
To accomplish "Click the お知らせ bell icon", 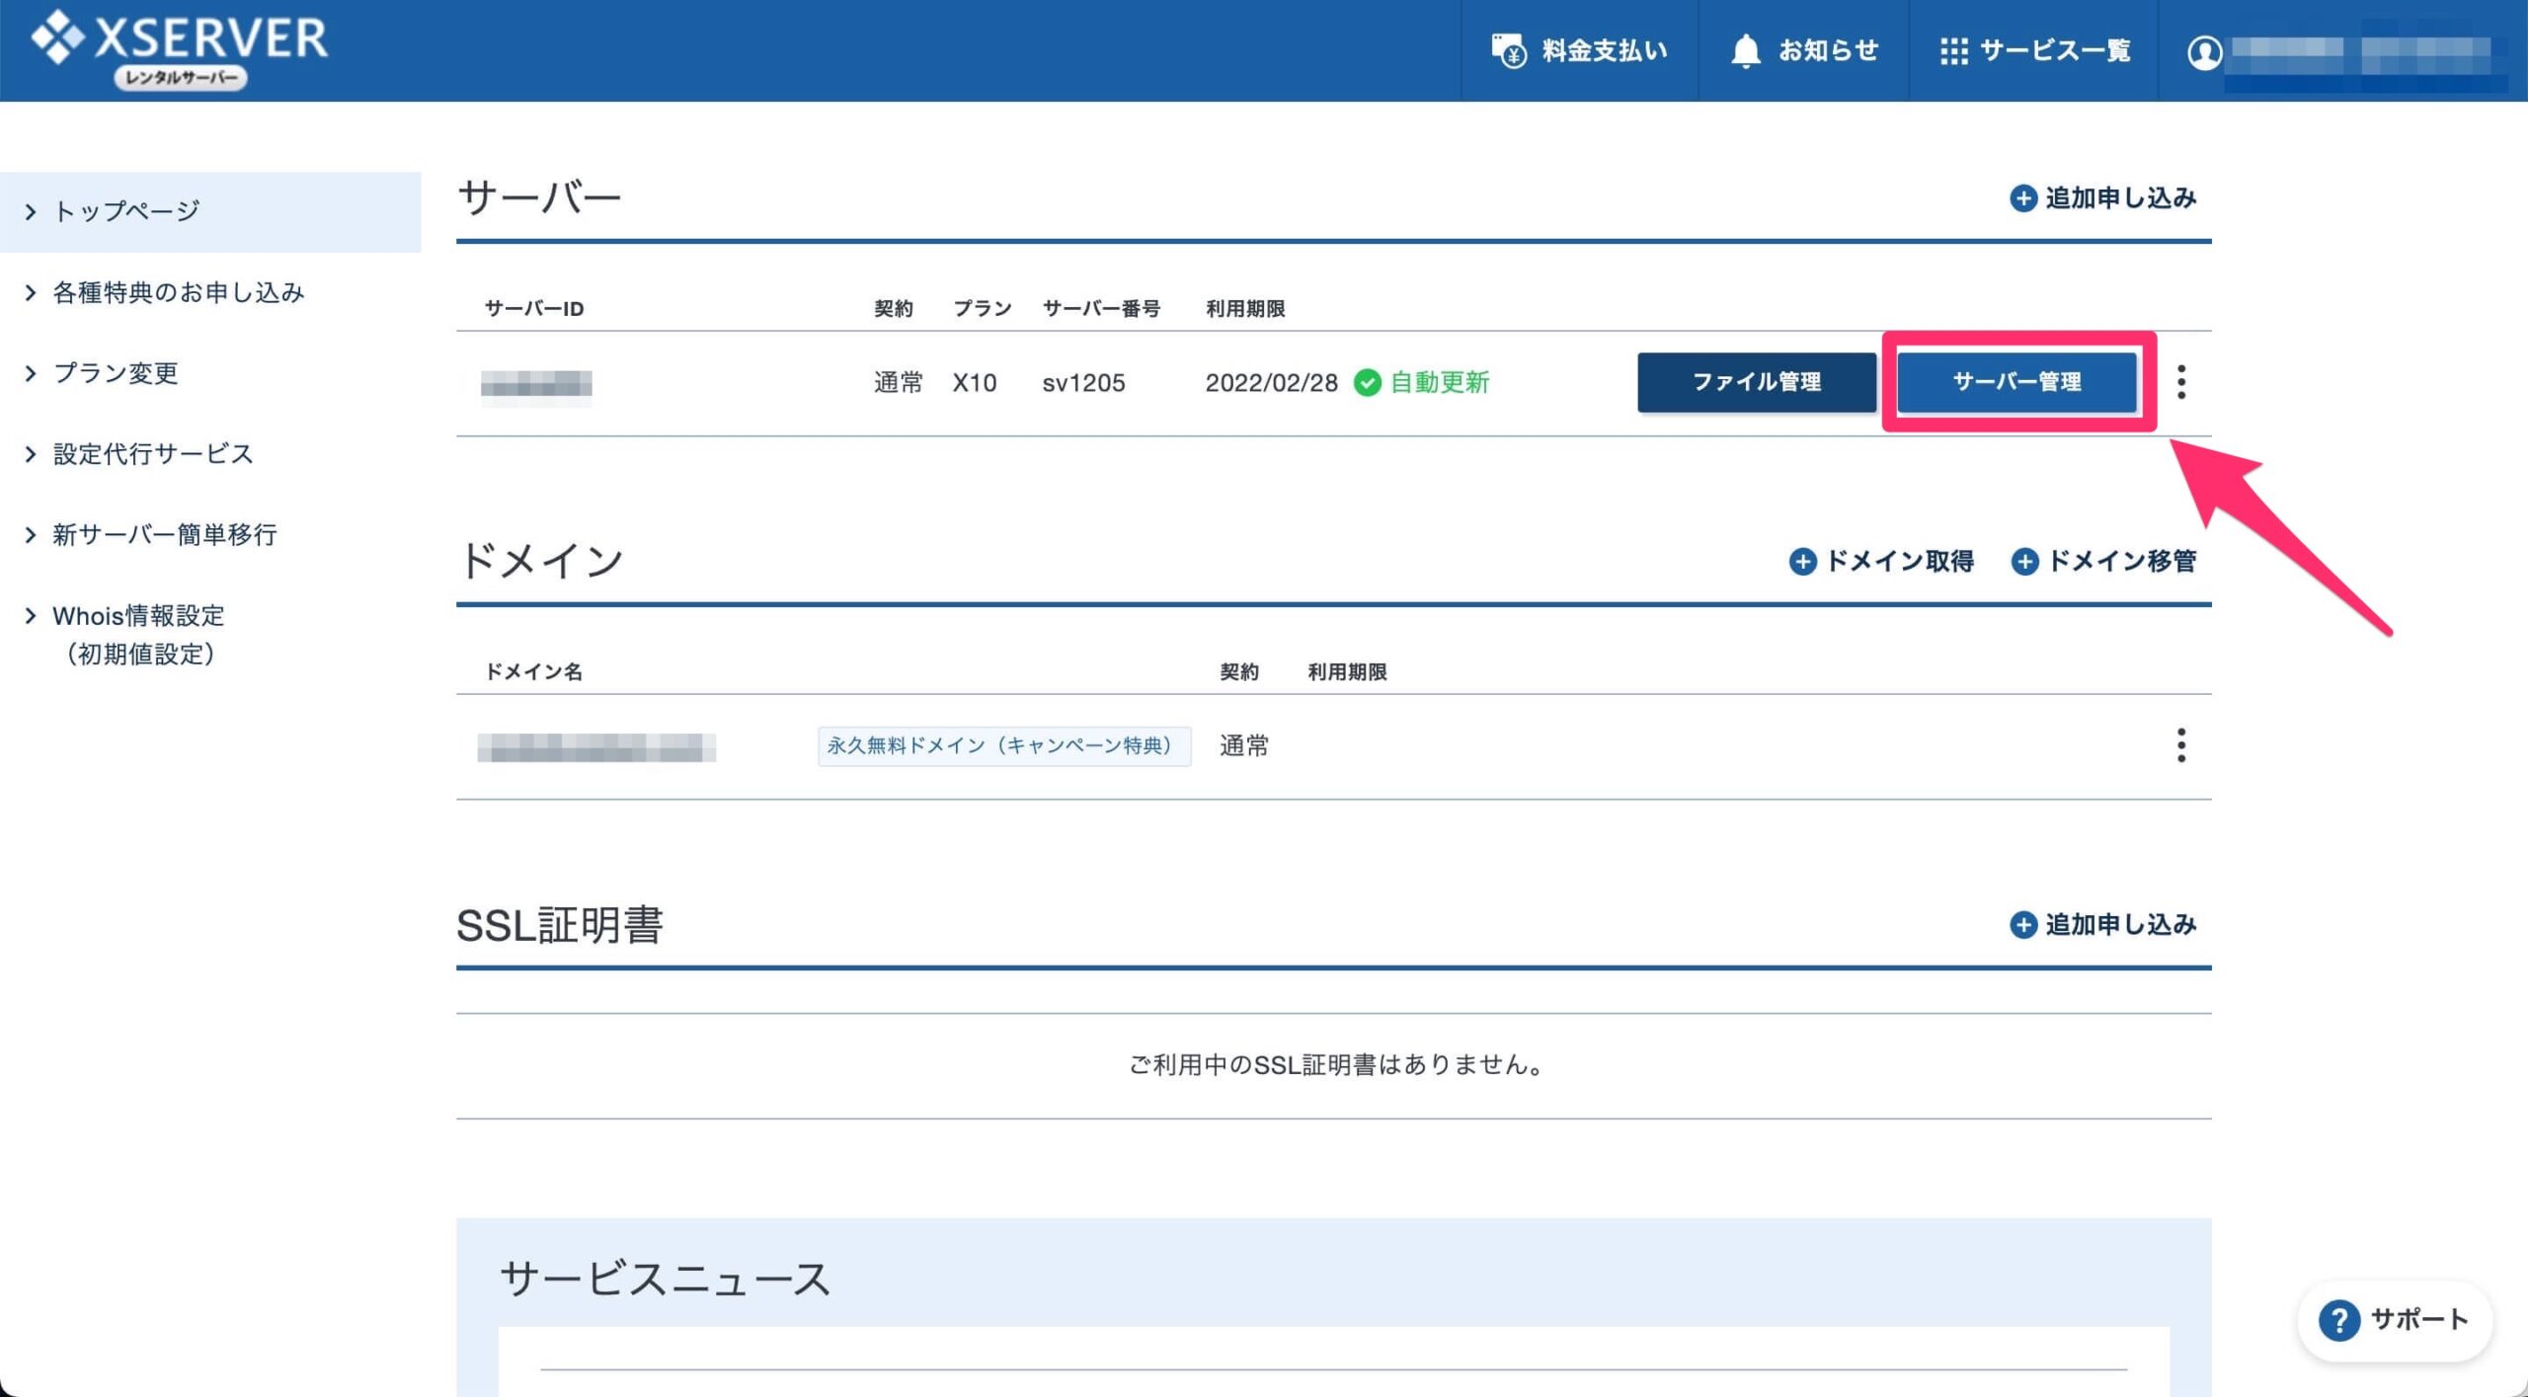I will click(x=1746, y=50).
